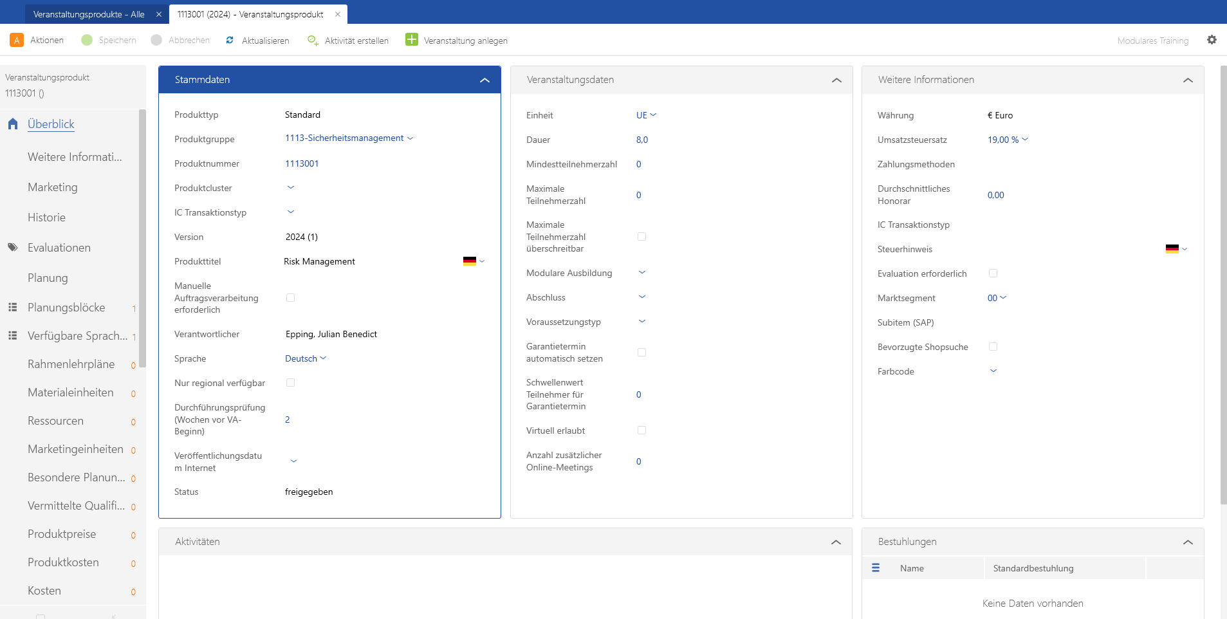
Task: Check Evaluation erforderlich checkbox
Action: [993, 273]
